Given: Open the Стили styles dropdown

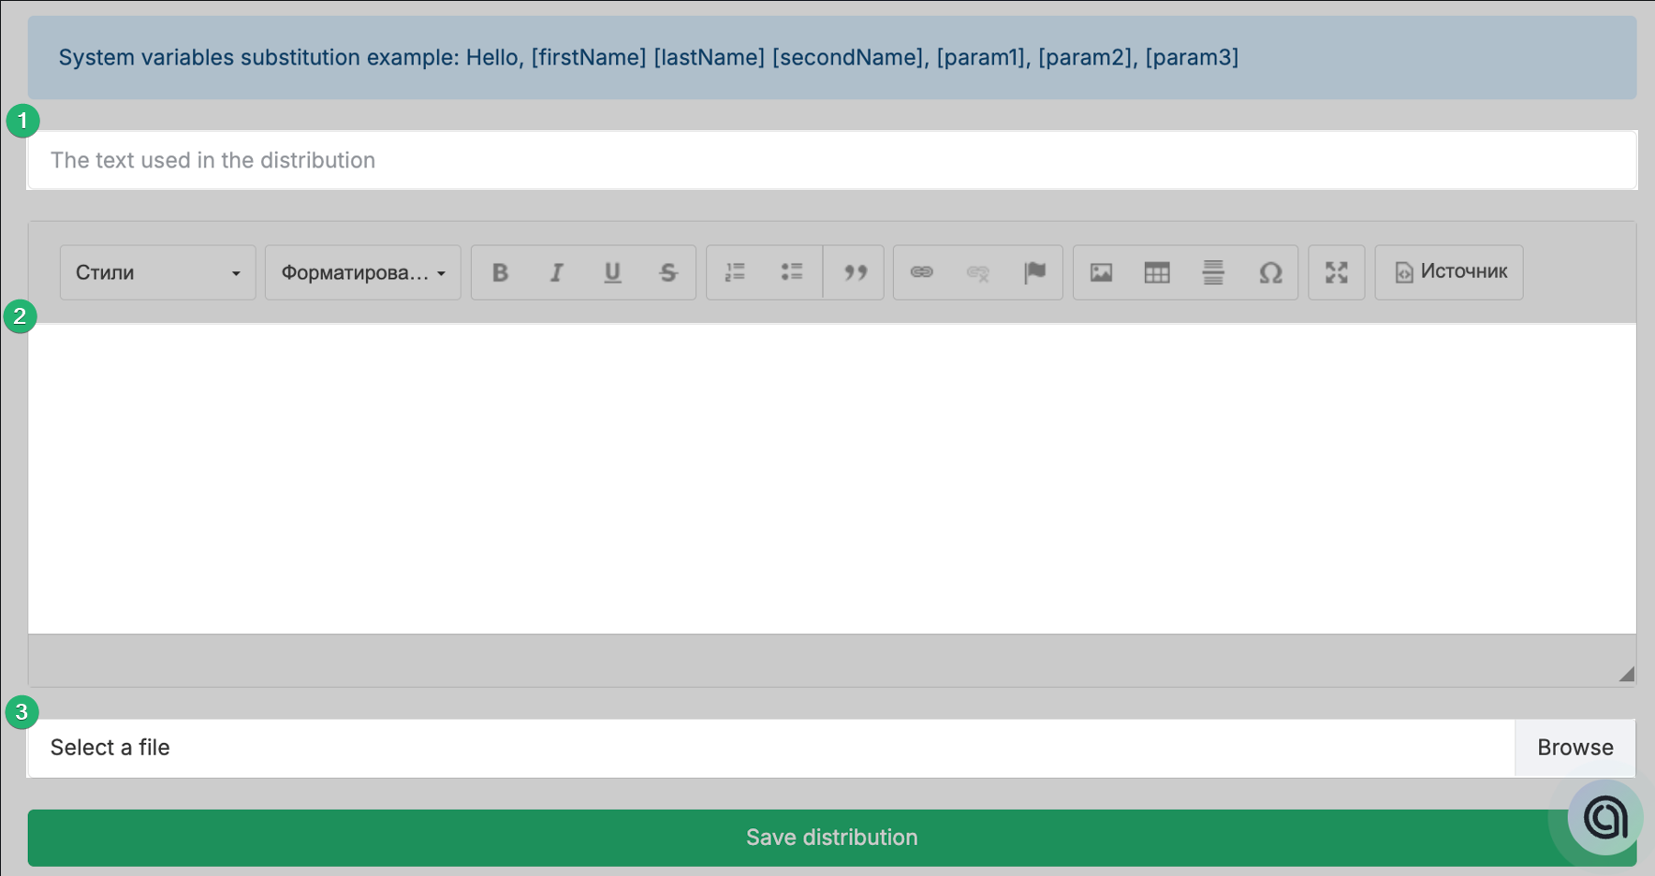Looking at the screenshot, I should [157, 272].
